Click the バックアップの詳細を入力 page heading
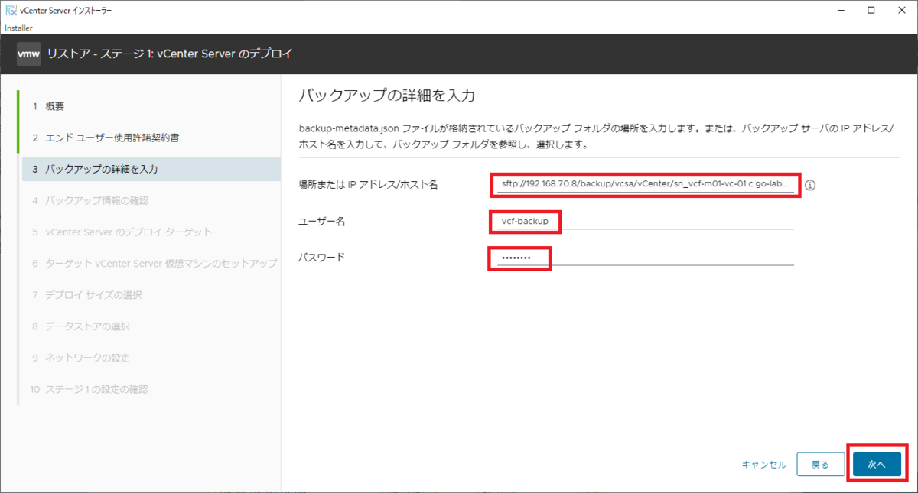Viewport: 918px width, 493px height. [x=386, y=96]
